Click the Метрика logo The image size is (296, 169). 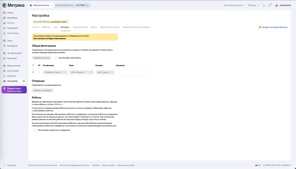[x=14, y=5]
